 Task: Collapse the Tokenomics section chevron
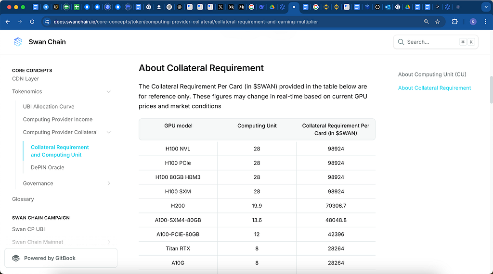click(x=108, y=92)
